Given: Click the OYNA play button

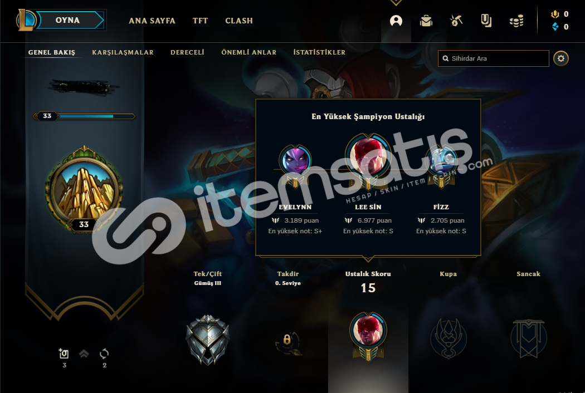Looking at the screenshot, I should pyautogui.click(x=67, y=20).
